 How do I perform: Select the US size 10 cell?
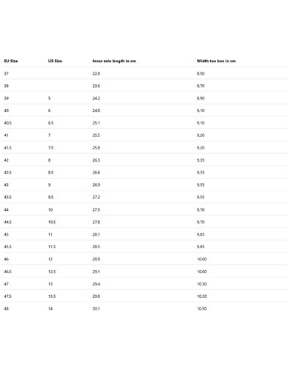tap(51, 210)
